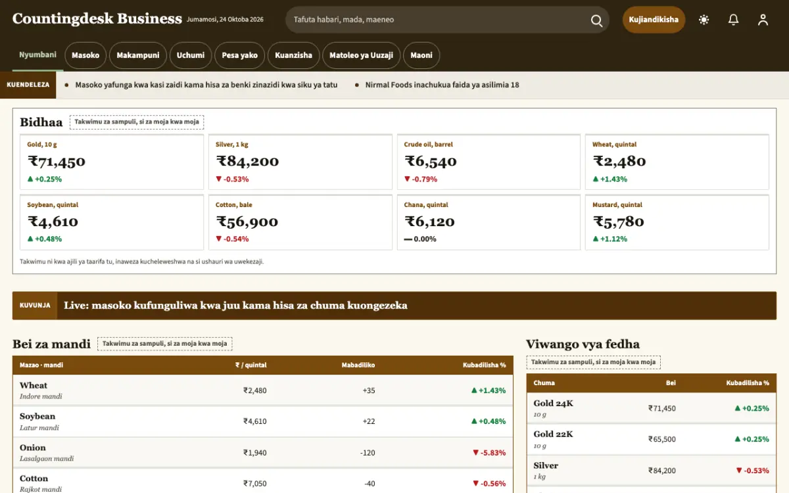Open ticker headline about benki hisa
This screenshot has width=789, height=493.
206,85
